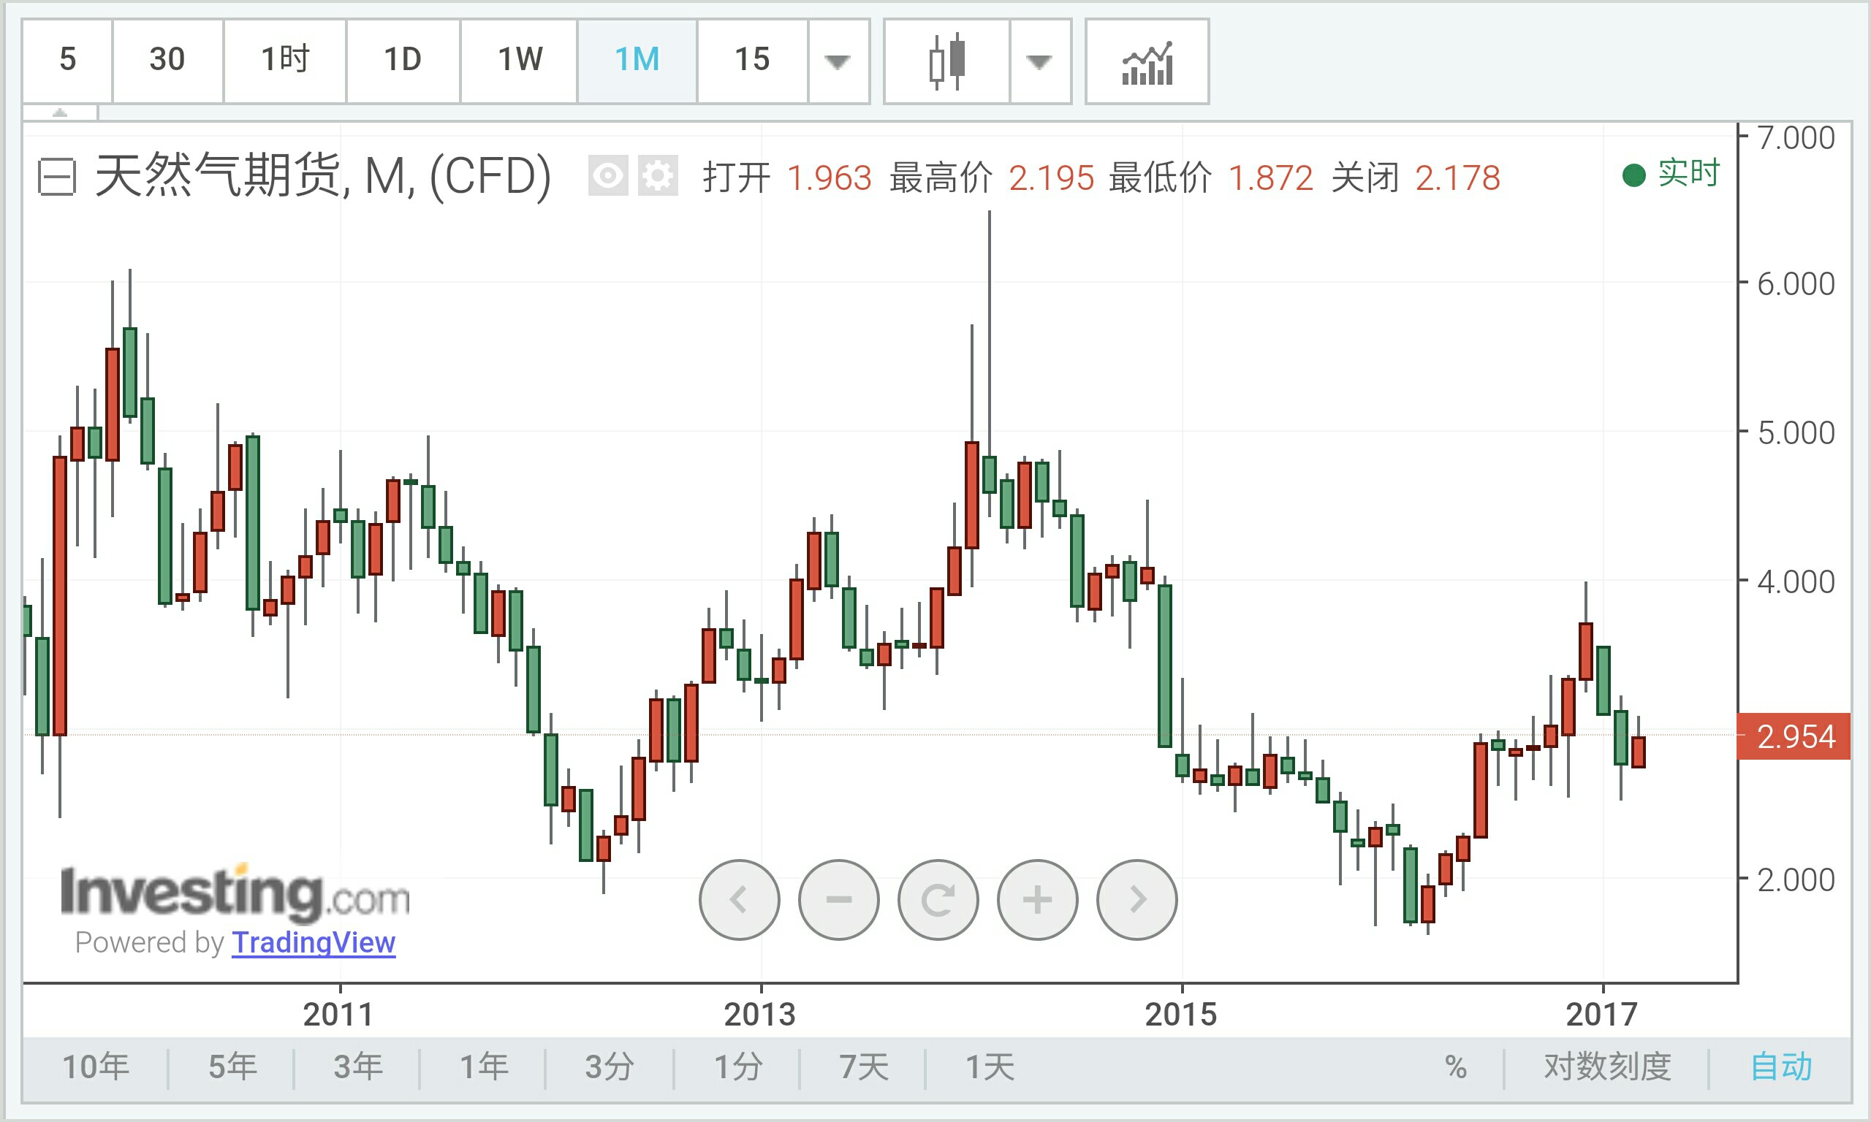Set the range to 1年
The width and height of the screenshot is (1871, 1122).
(483, 1066)
